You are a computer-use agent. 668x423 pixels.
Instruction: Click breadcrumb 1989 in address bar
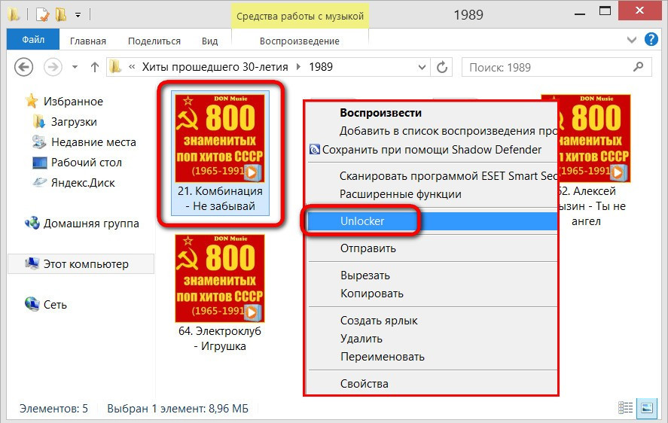click(x=321, y=67)
